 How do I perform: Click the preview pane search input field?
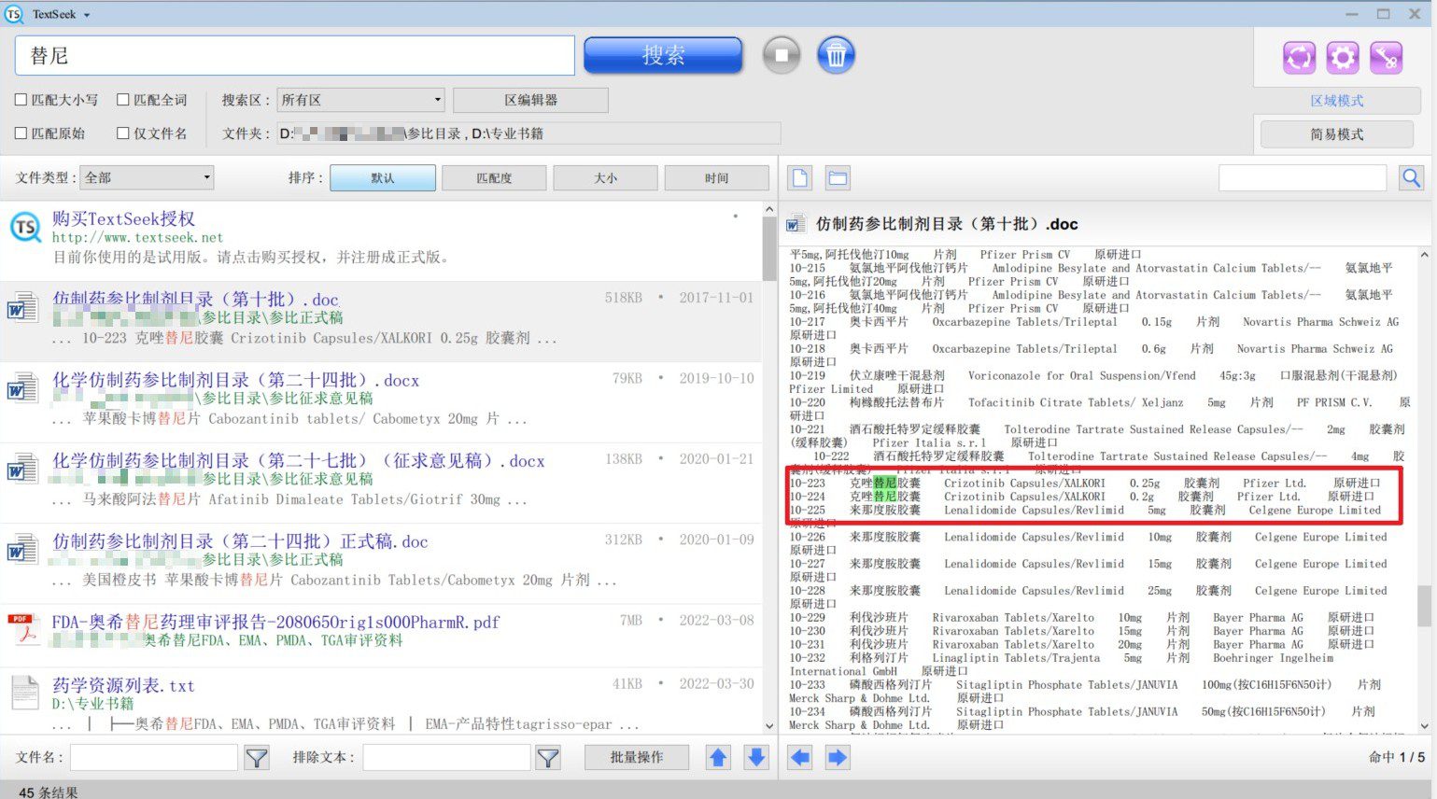pos(1303,177)
